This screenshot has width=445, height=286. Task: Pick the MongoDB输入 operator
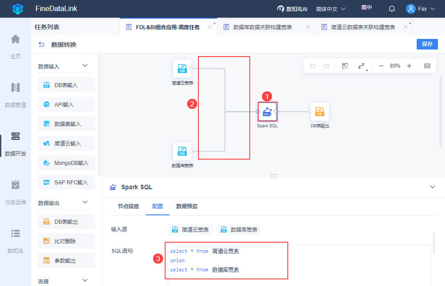coord(66,163)
